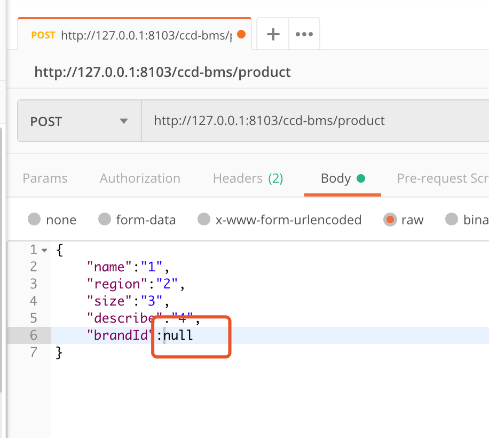This screenshot has width=489, height=438.
Task: Collapse the JSON block with line 1 fold arrow
Action: pyautogui.click(x=44, y=250)
